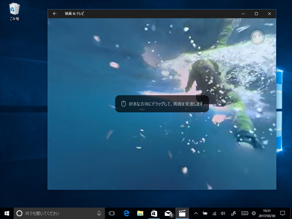The image size is (292, 219).
Task: Open the Windows Start menu
Action: (7, 213)
